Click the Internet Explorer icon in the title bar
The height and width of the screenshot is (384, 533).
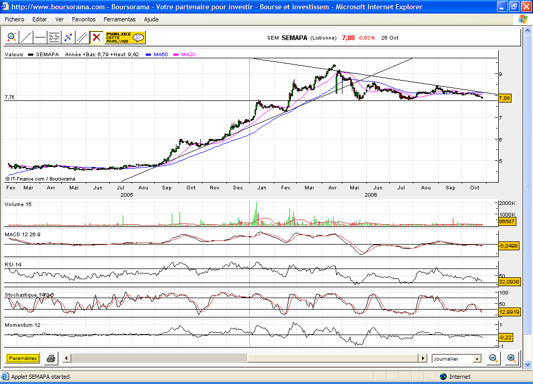coord(5,7)
